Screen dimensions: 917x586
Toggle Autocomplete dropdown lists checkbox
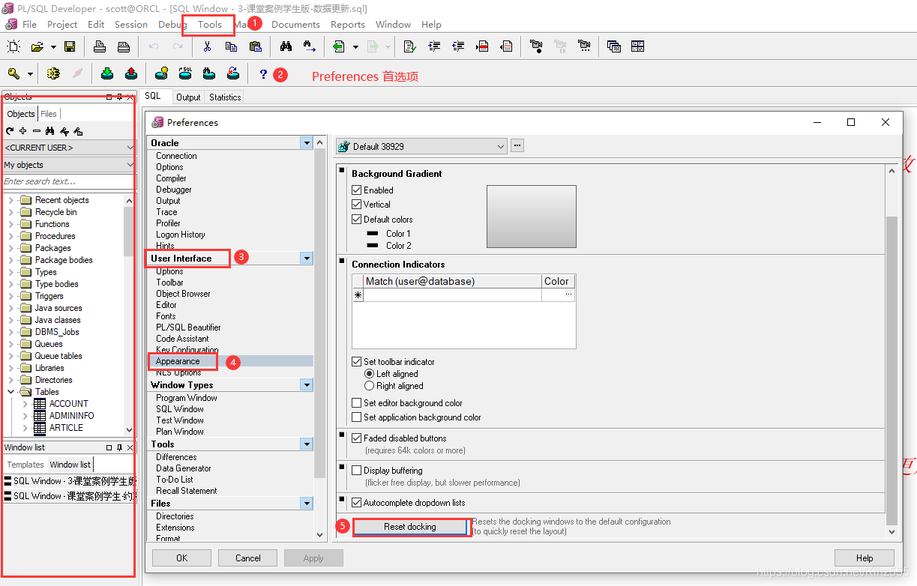pyautogui.click(x=357, y=503)
